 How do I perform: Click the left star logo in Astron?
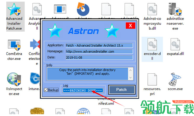(x=55, y=31)
